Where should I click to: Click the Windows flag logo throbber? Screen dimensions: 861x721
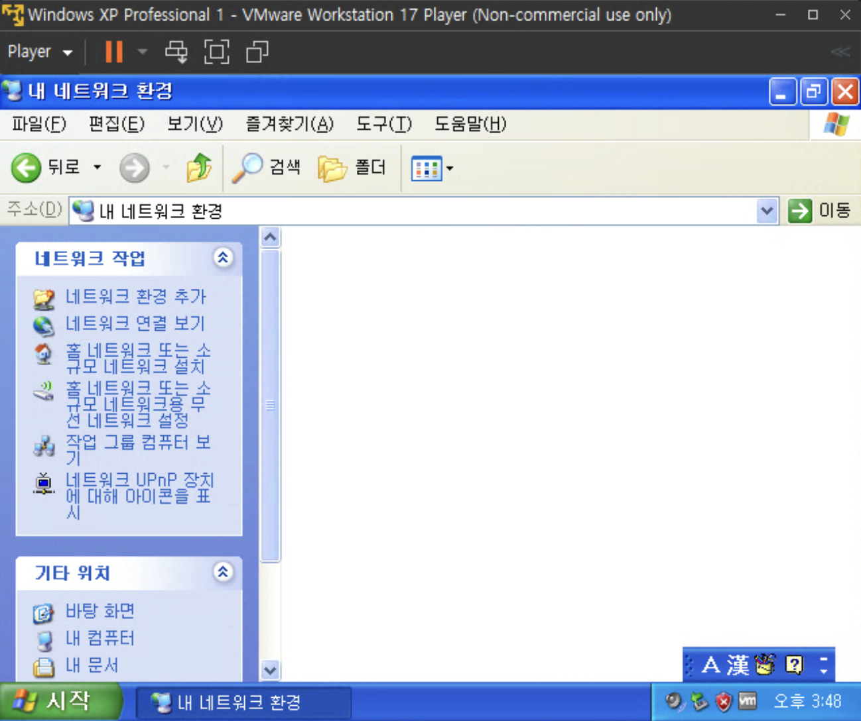point(836,124)
